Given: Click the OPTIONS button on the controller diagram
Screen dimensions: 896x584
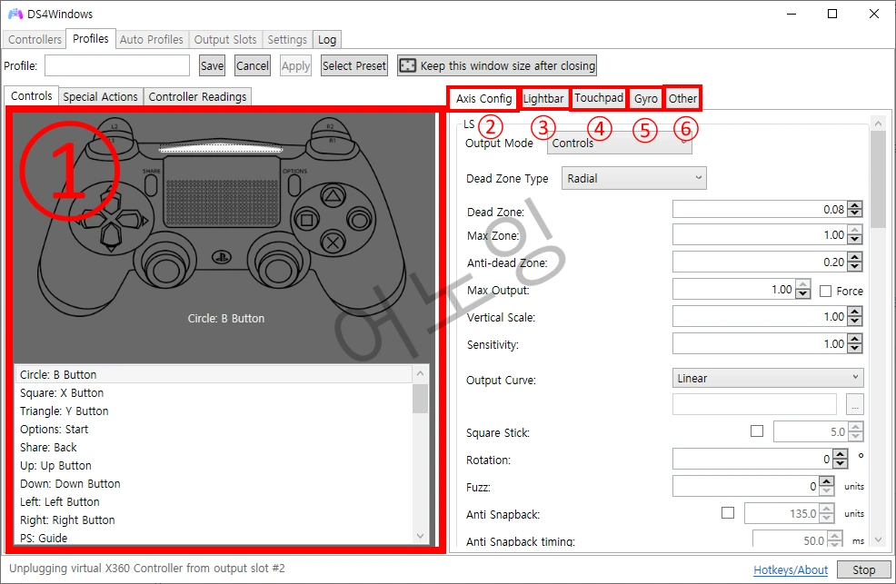Looking at the screenshot, I should pos(294,184).
